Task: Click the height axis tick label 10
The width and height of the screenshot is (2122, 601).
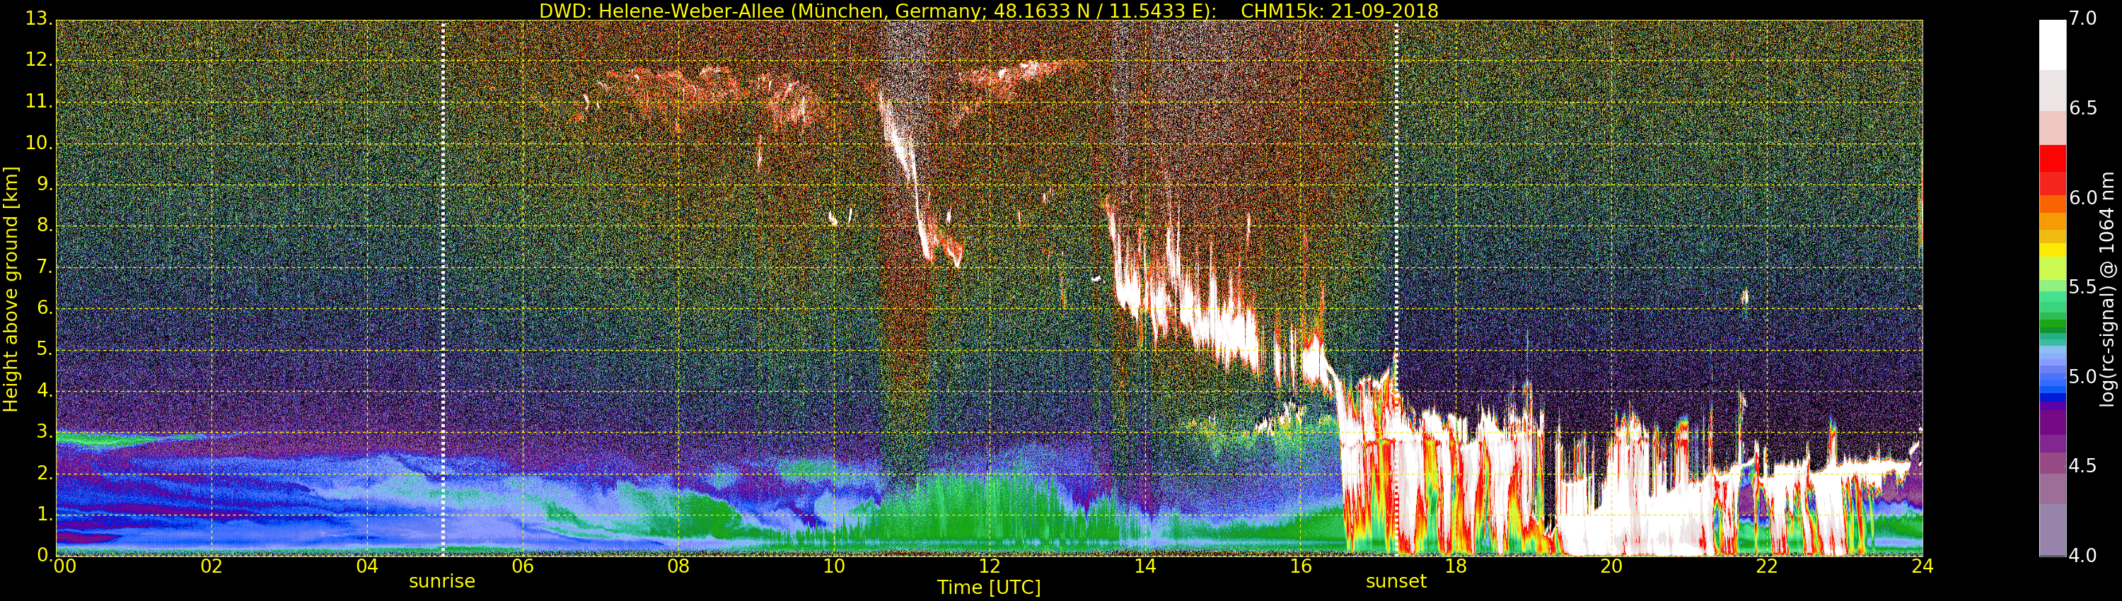Action: [x=38, y=142]
